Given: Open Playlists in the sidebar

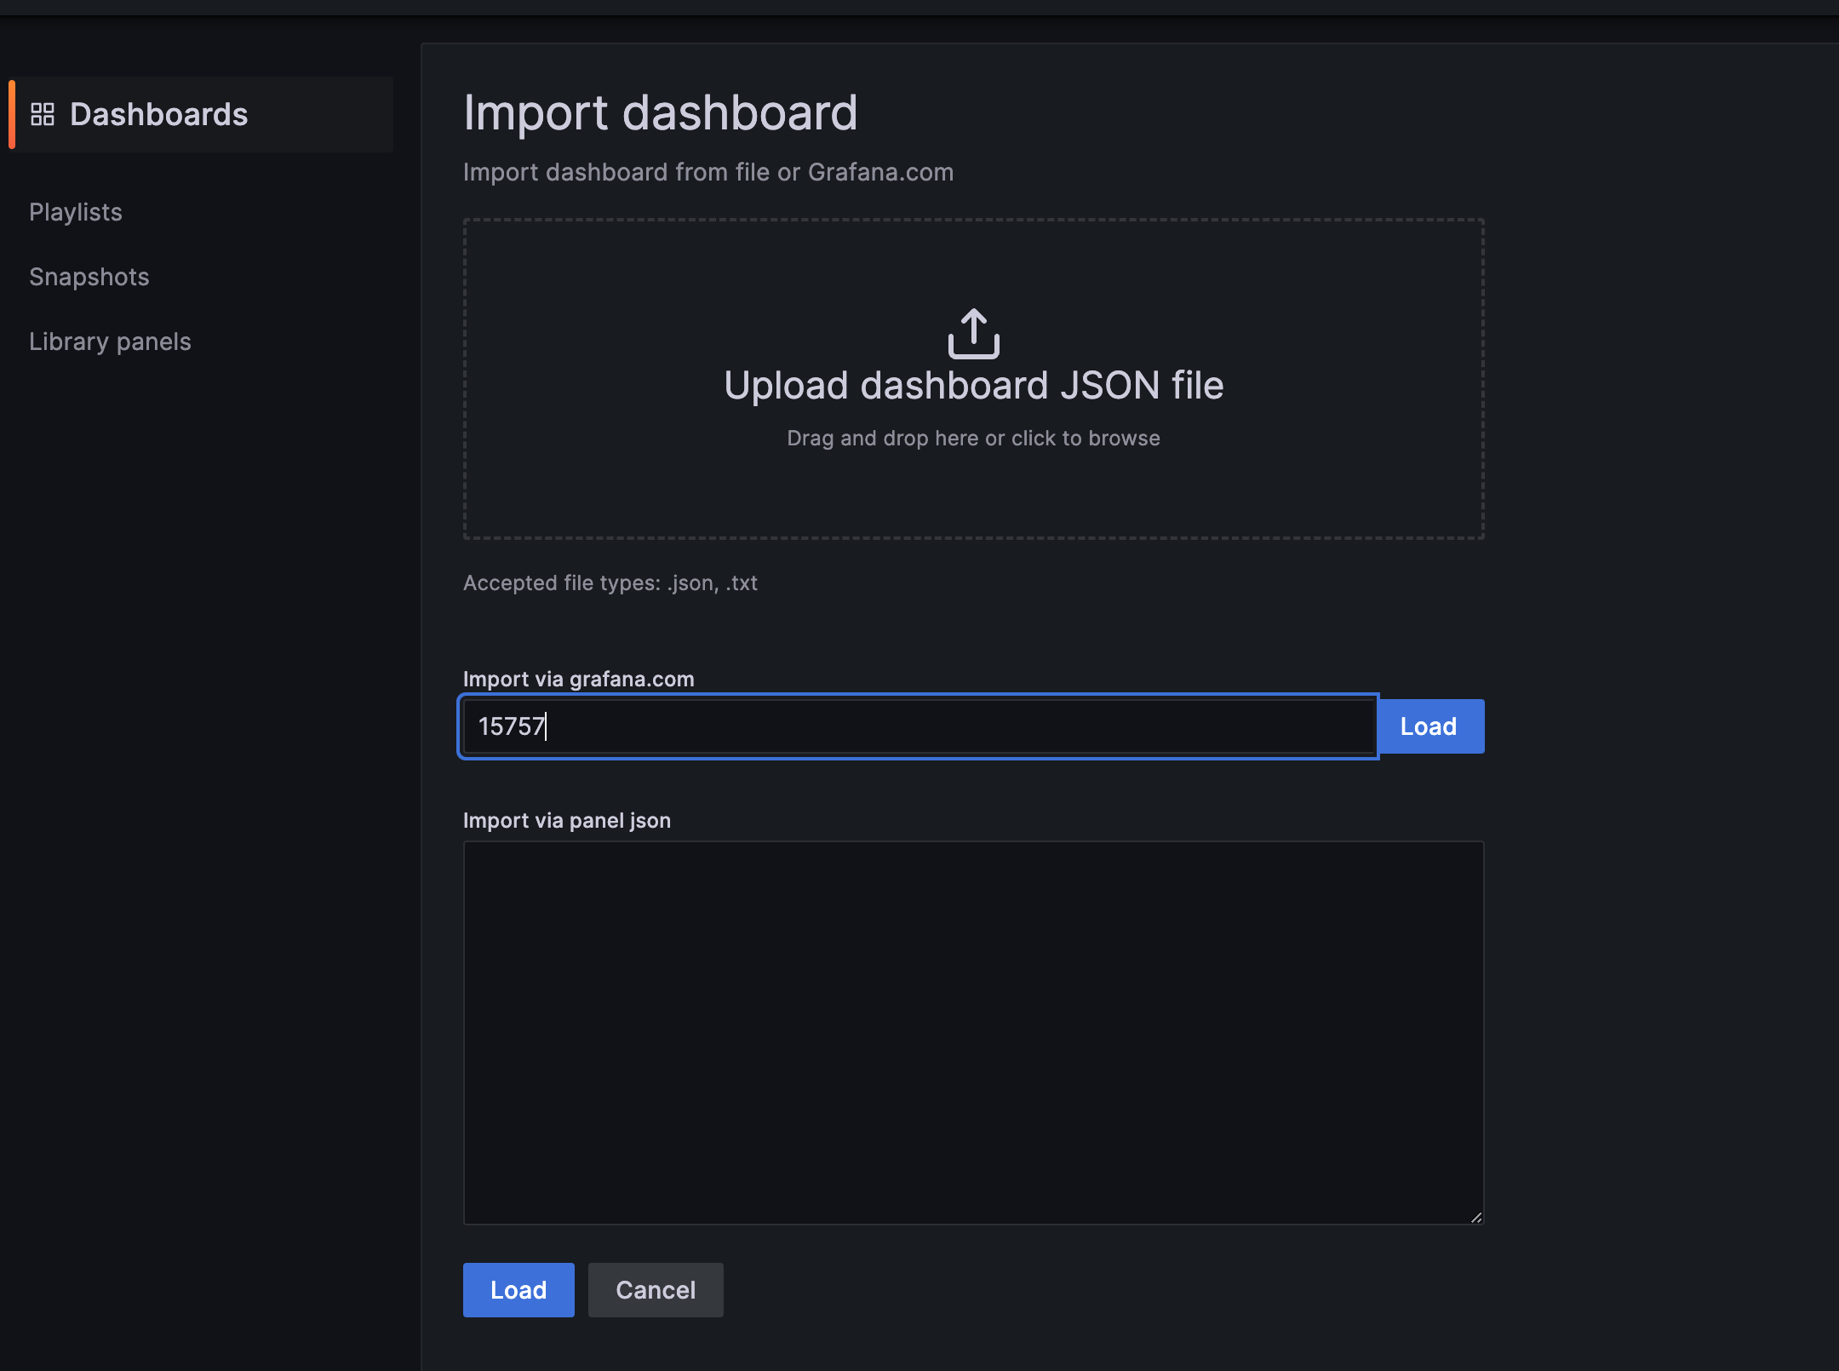Looking at the screenshot, I should pyautogui.click(x=76, y=212).
